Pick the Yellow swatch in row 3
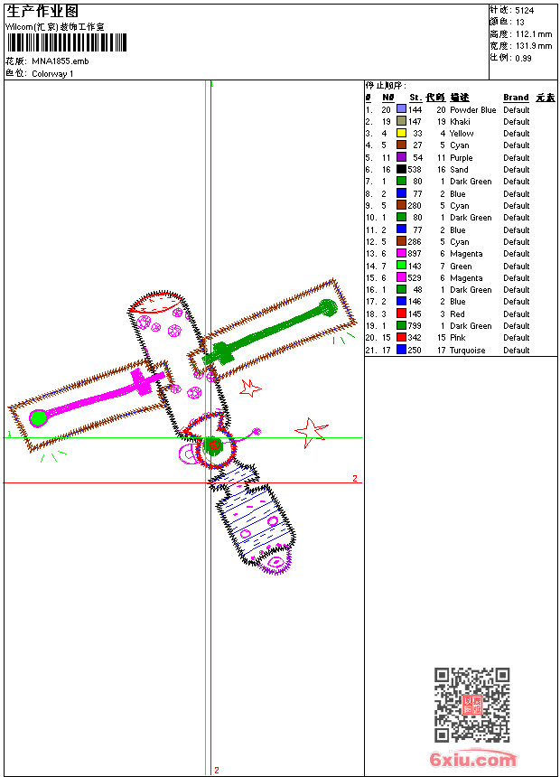This screenshot has height=777, width=560. tap(401, 133)
